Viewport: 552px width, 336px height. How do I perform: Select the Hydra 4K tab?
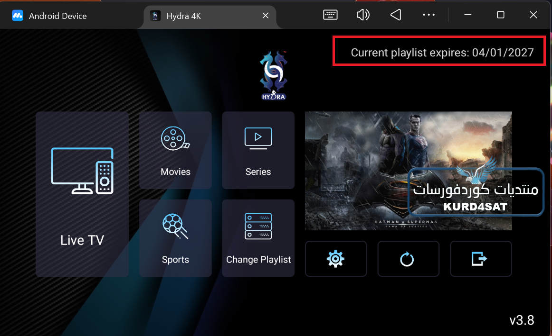[x=210, y=16]
